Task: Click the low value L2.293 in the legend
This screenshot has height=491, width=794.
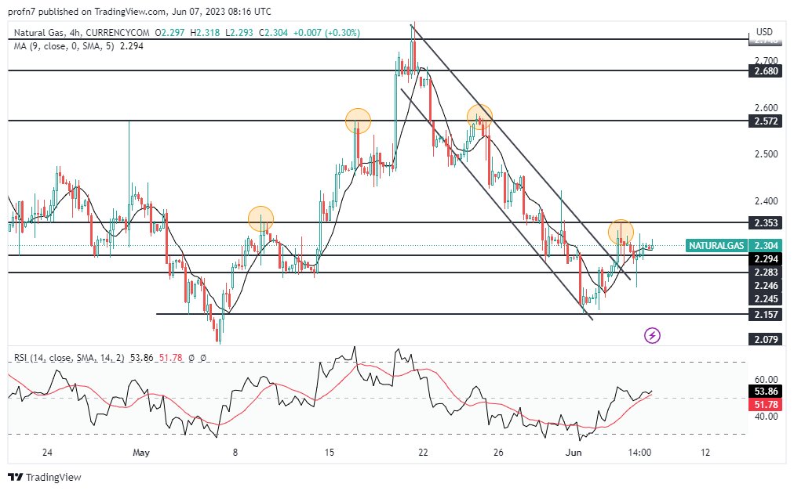Action: tap(239, 33)
